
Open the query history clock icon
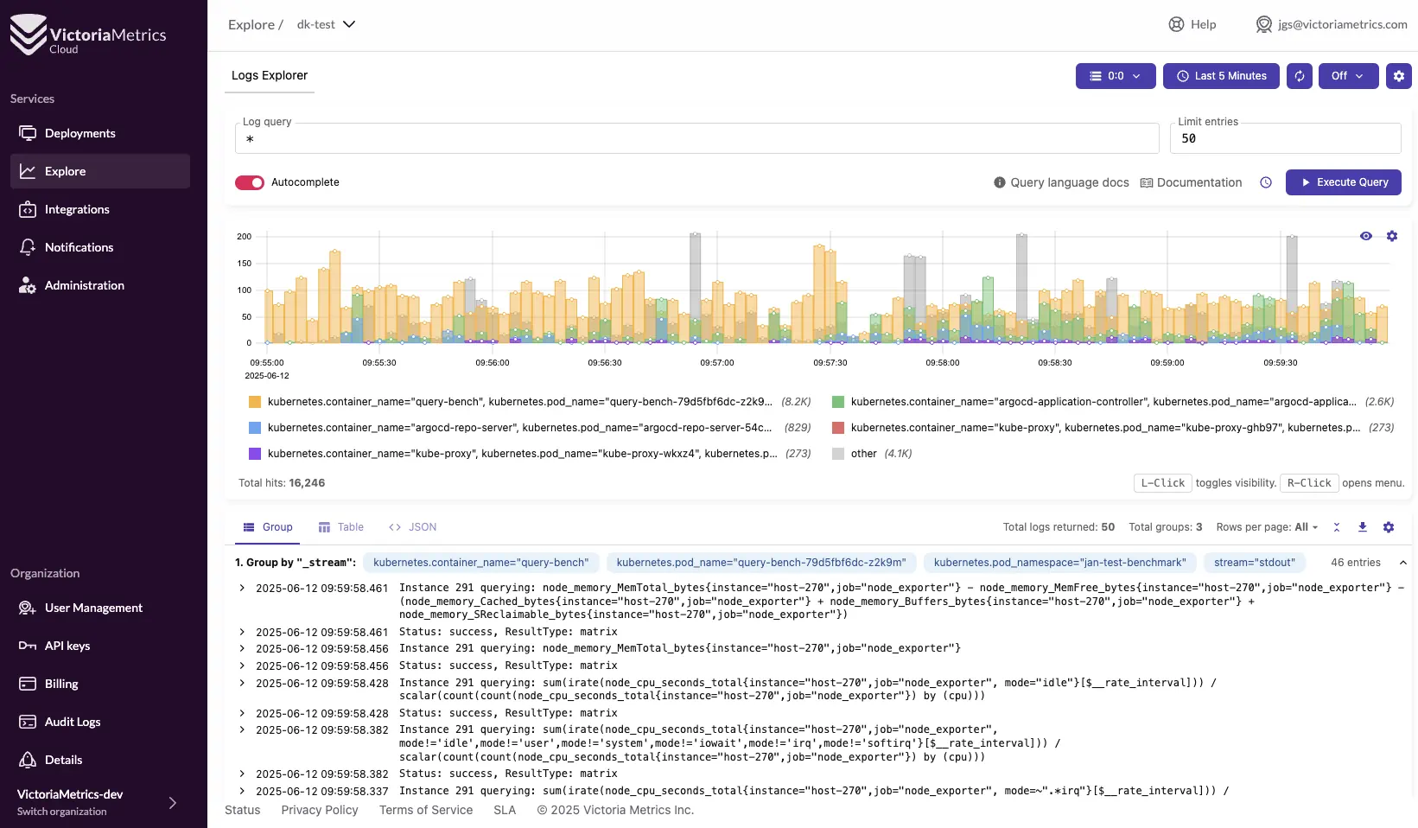[x=1266, y=182]
